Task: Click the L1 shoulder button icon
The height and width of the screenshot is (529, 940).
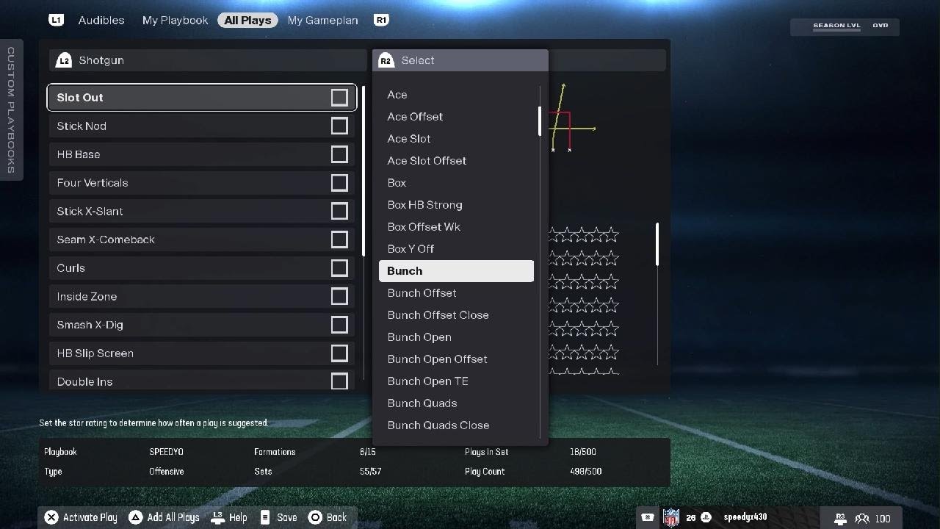Action: tap(56, 20)
